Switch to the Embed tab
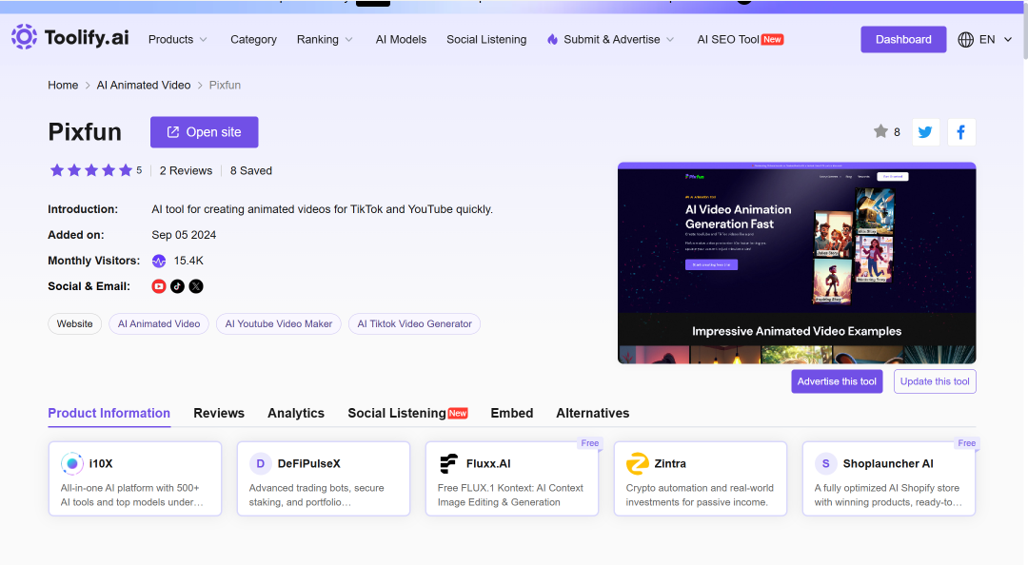1028x565 pixels. [511, 413]
